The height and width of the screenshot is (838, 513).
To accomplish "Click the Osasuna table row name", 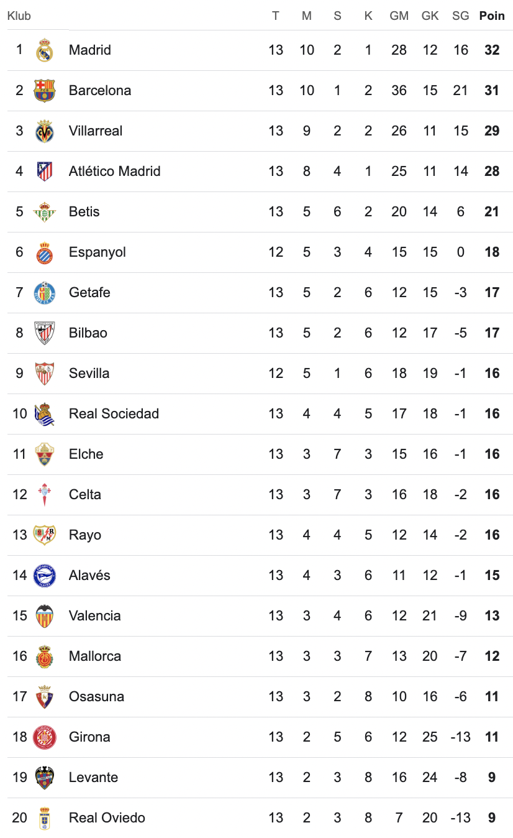I will point(96,697).
